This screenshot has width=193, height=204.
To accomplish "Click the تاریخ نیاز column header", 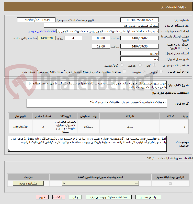I will pos(20,116).
